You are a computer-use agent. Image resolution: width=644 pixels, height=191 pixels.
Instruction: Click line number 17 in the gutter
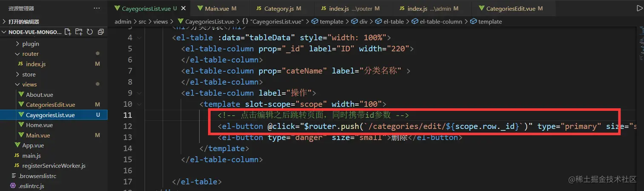coord(127,182)
